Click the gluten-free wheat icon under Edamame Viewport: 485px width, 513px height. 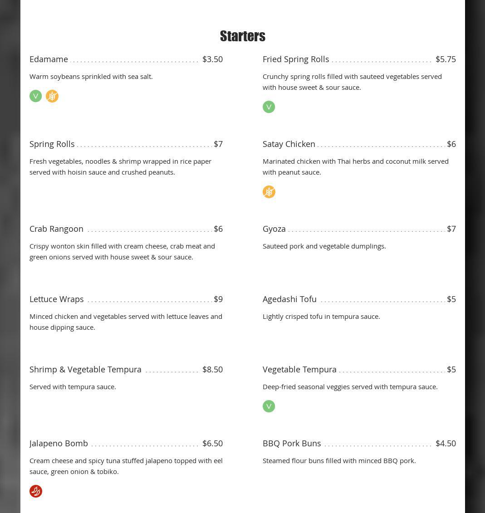tap(52, 96)
